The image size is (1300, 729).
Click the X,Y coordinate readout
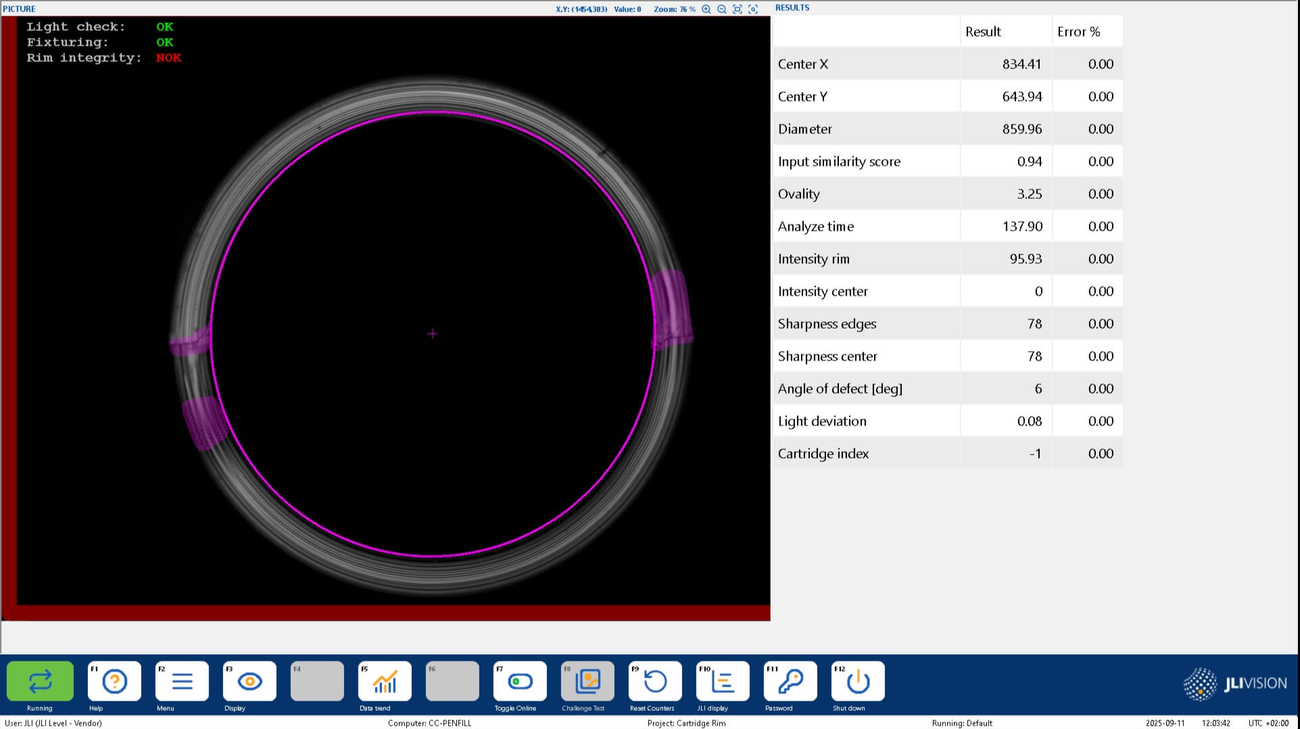pos(581,9)
